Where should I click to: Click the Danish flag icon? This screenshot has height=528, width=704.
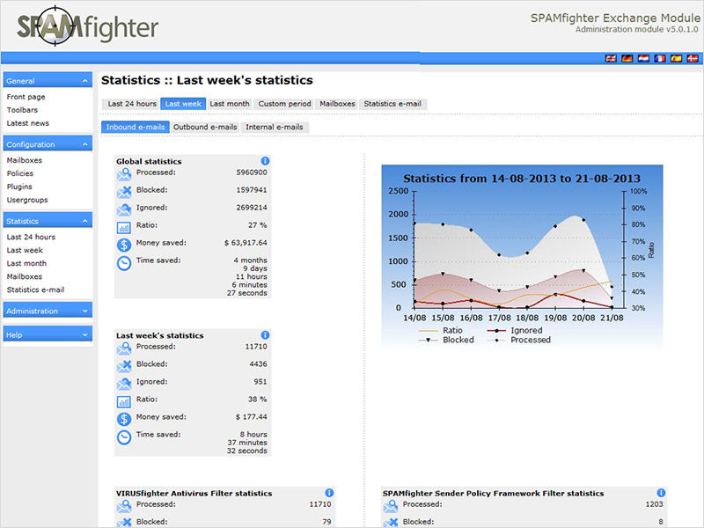point(693,58)
